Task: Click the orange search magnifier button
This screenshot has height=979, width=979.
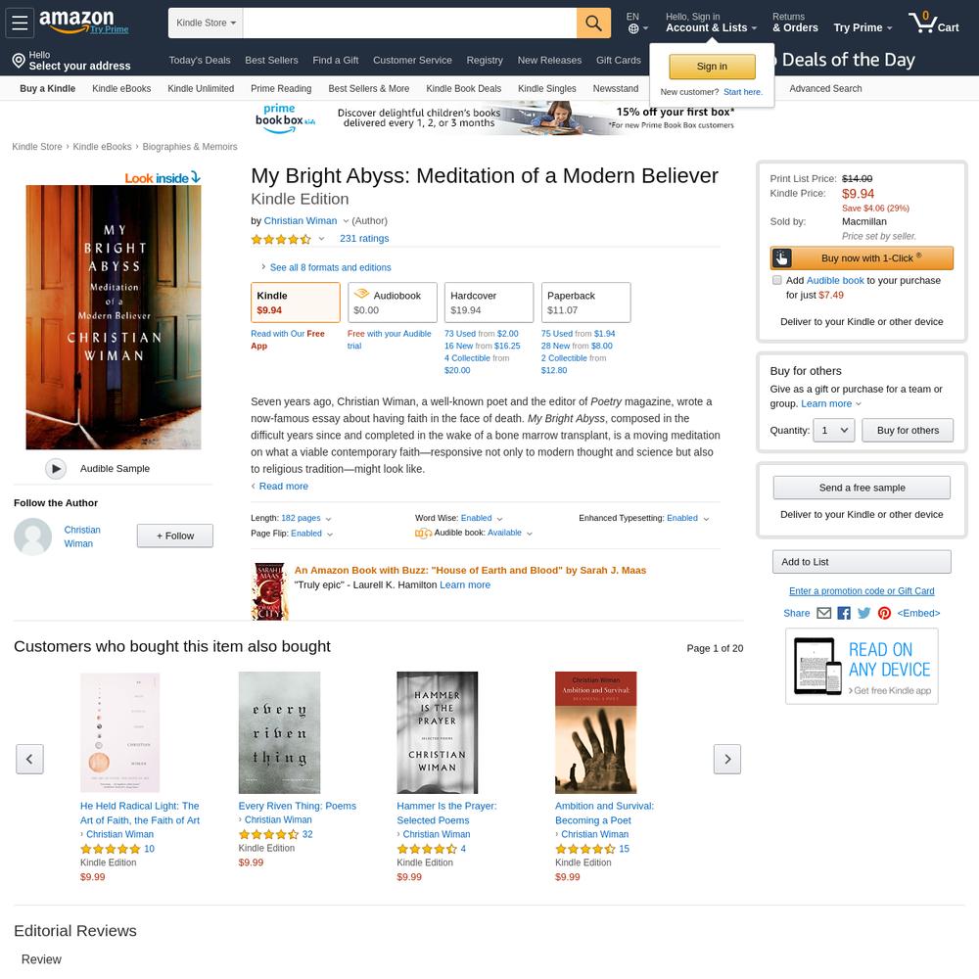Action: tap(593, 23)
